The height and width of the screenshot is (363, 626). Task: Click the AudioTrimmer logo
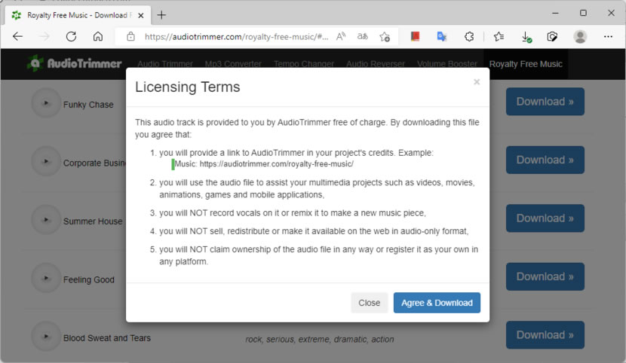(x=74, y=63)
